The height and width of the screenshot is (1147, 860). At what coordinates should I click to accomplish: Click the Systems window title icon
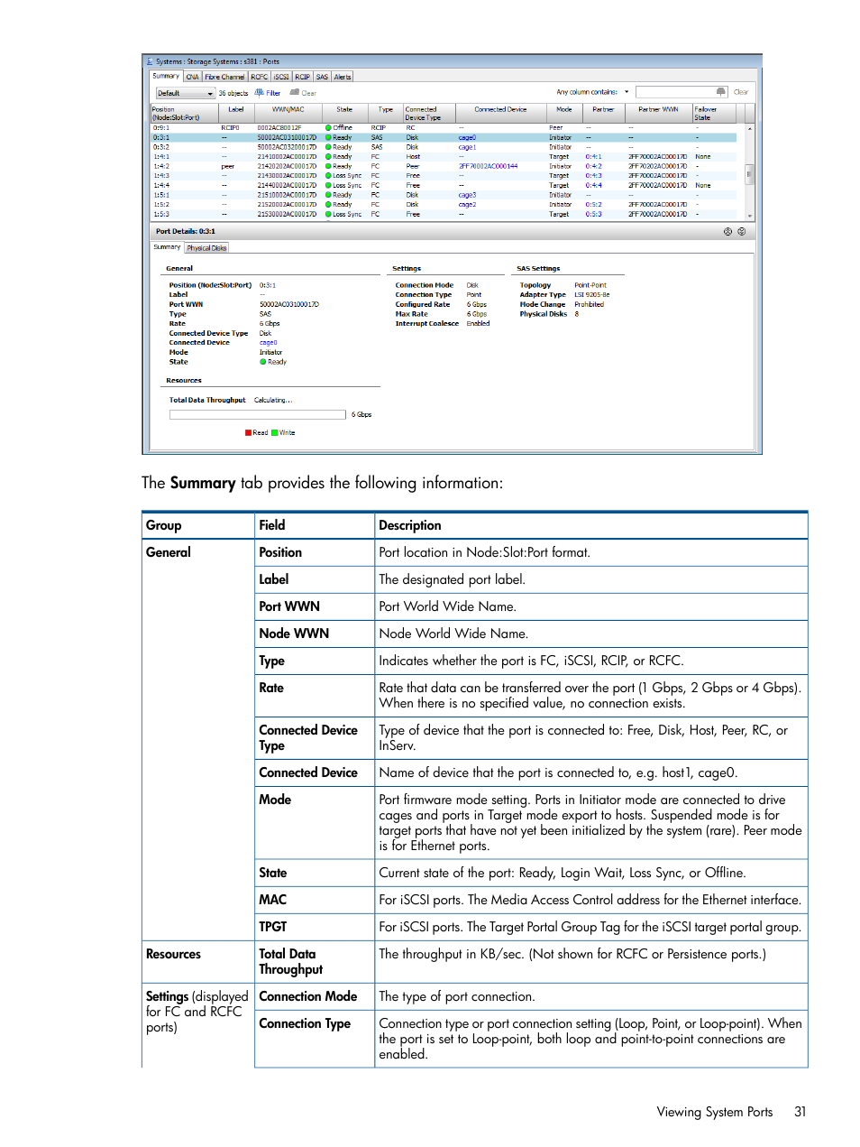pos(150,61)
